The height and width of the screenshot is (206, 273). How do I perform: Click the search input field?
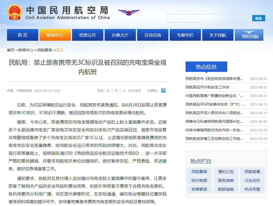click(x=209, y=18)
